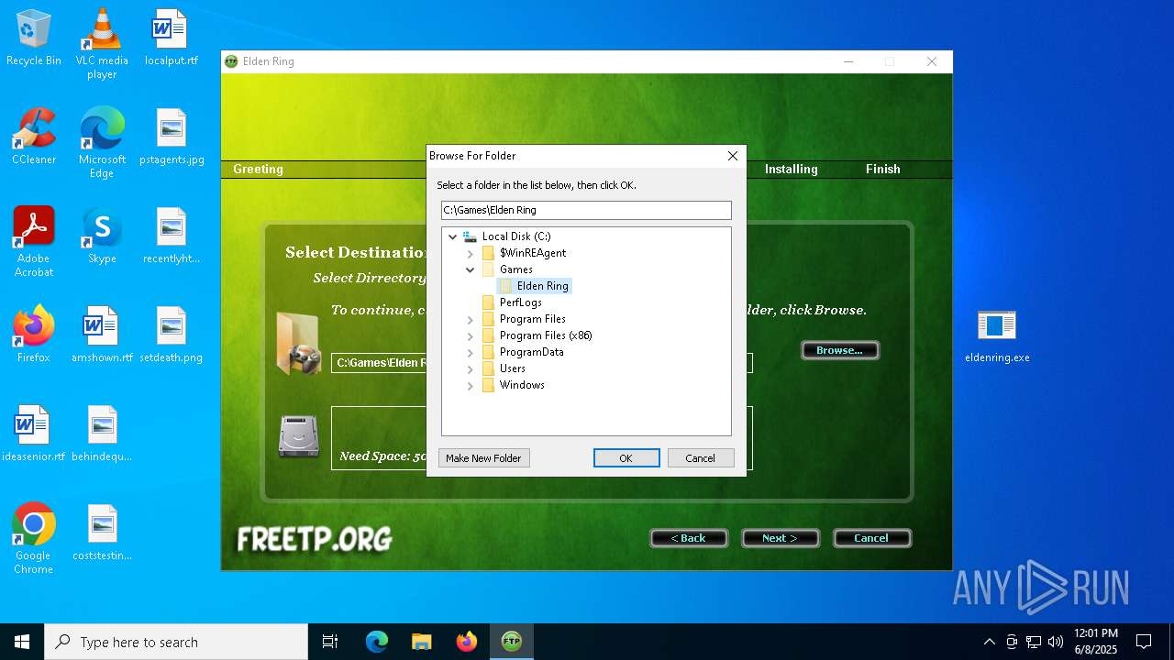1174x660 pixels.
Task: Open the volume control in system tray
Action: tap(1056, 642)
